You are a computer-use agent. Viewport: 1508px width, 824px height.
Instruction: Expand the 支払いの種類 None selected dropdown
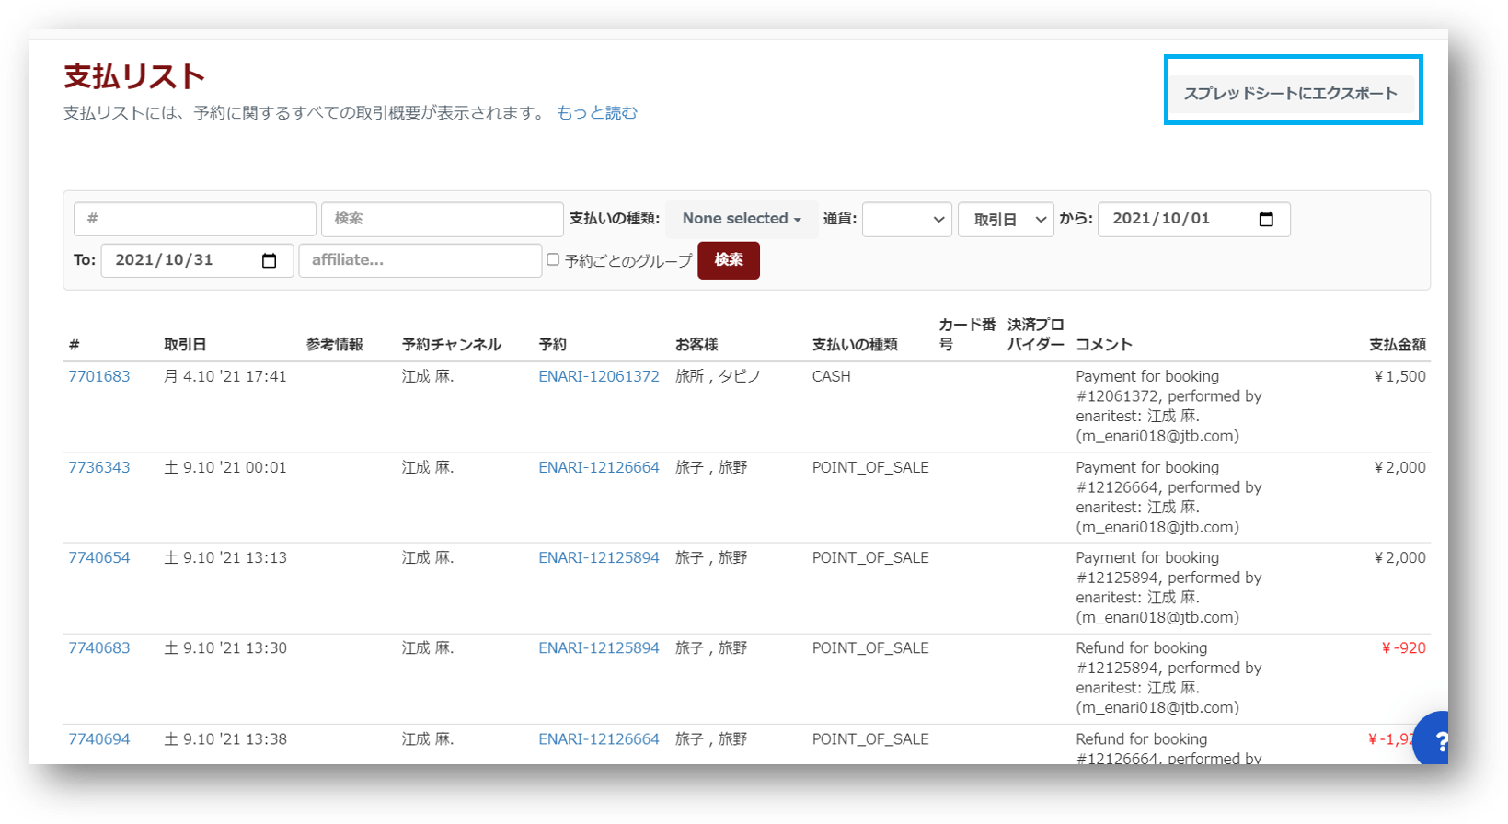click(x=741, y=219)
